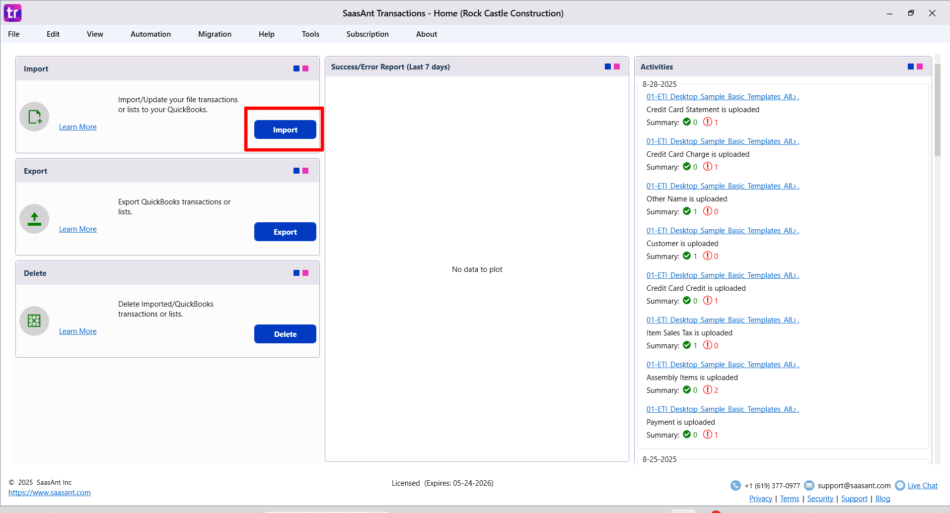
Task: Open the Migration menu
Action: point(215,34)
